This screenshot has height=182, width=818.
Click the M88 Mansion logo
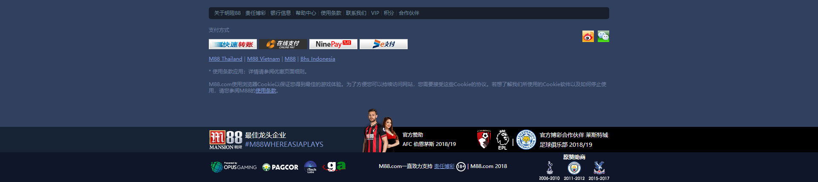click(226, 140)
